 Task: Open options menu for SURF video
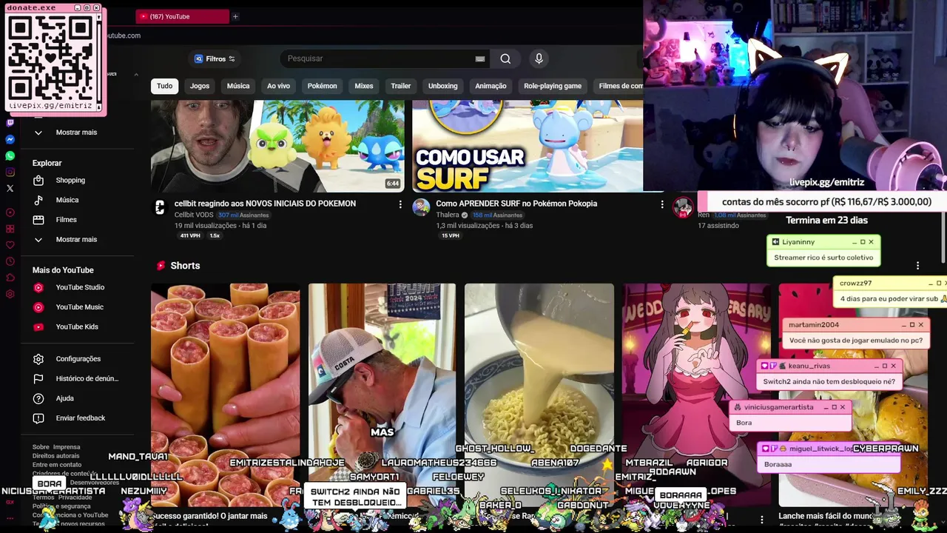tap(662, 204)
